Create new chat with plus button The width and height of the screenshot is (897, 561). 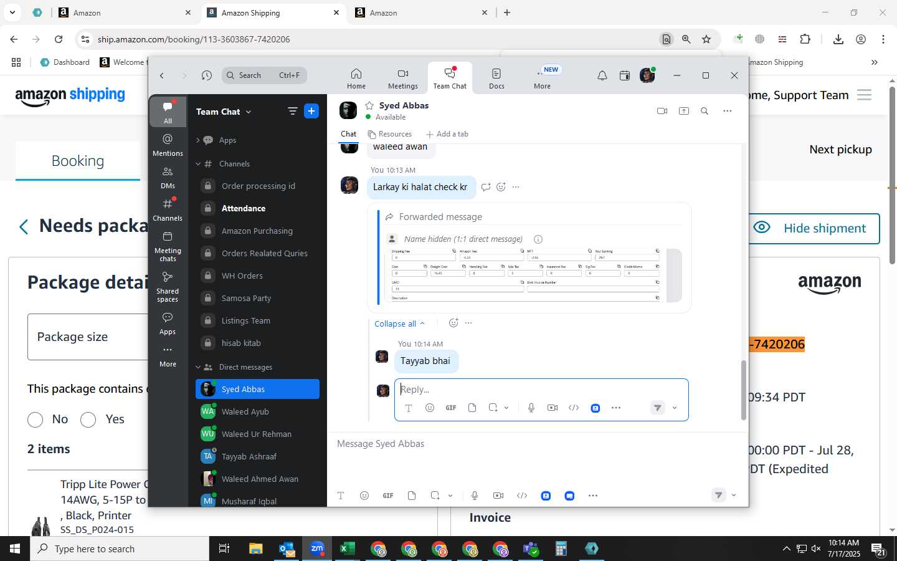click(311, 111)
